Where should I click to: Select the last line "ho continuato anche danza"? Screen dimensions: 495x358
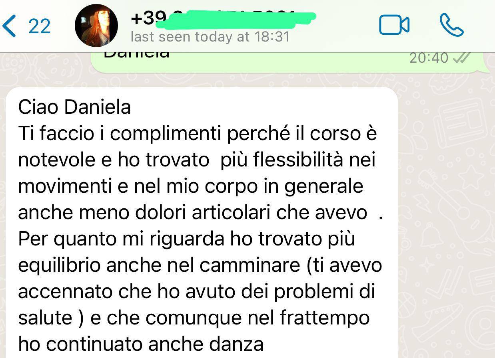pyautogui.click(x=141, y=344)
